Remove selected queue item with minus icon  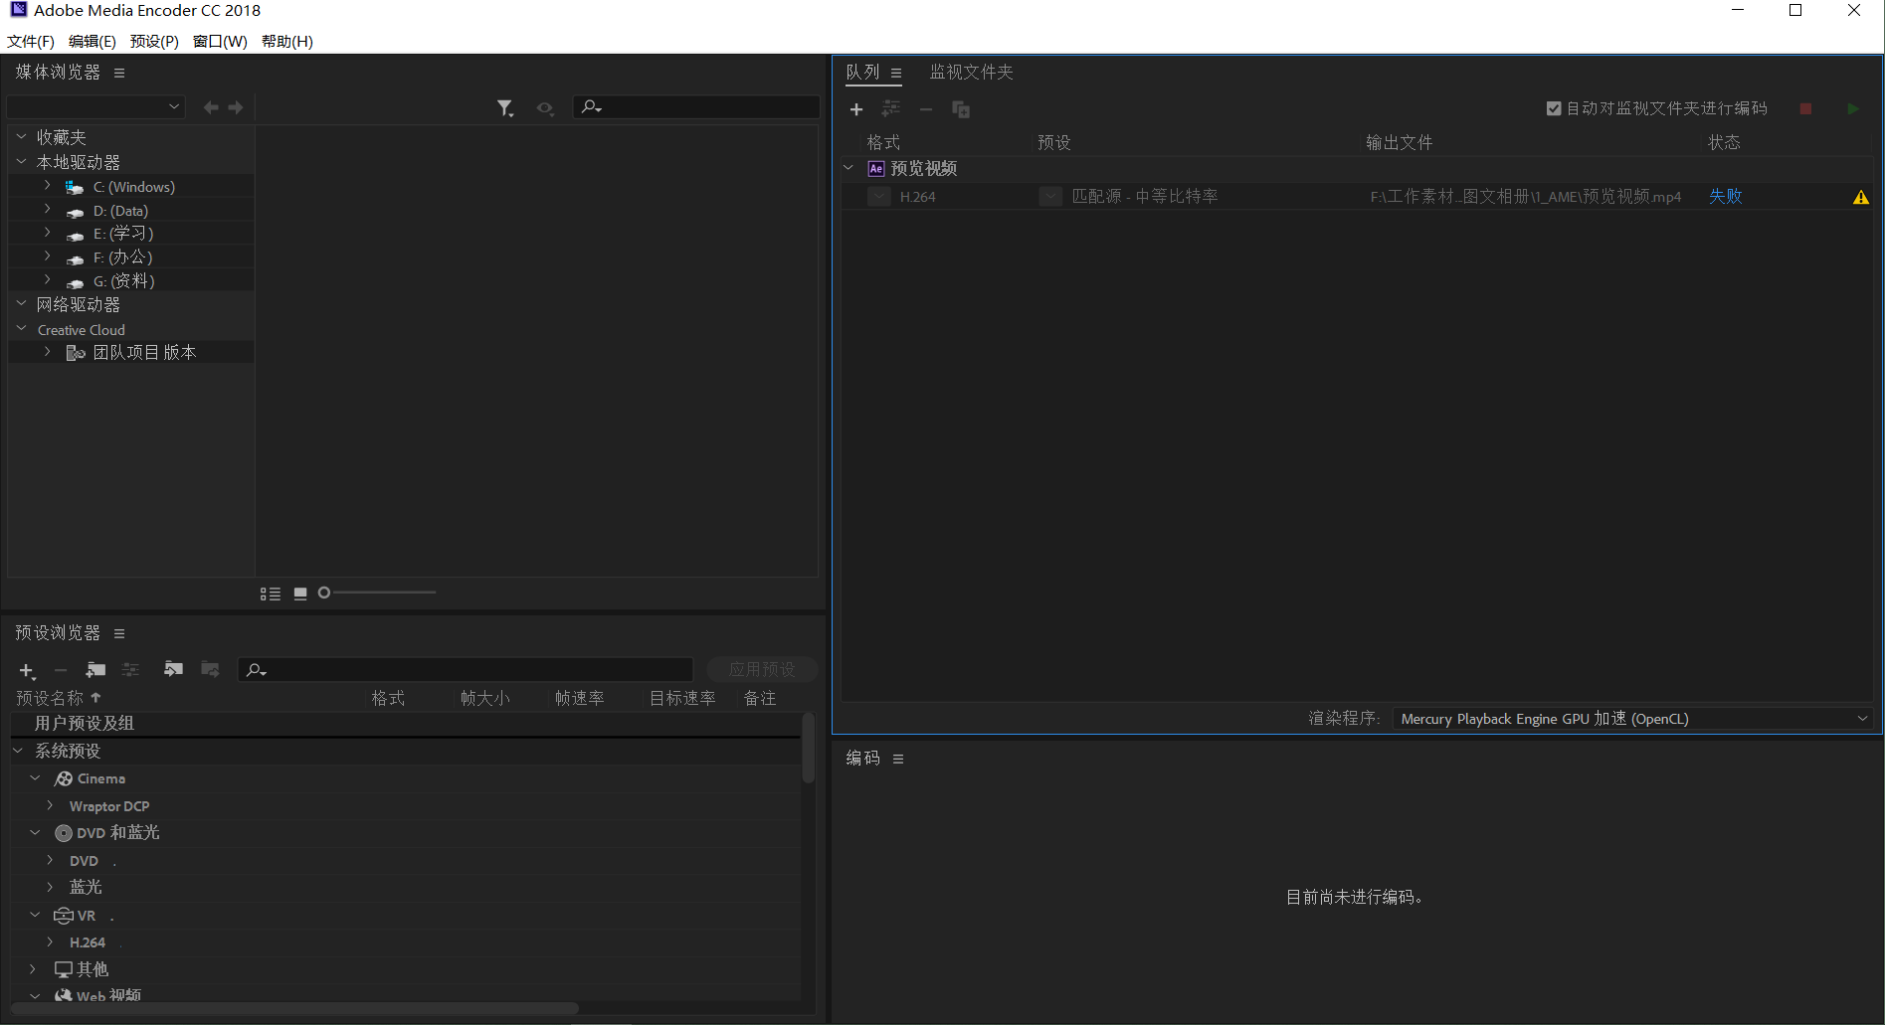[926, 109]
